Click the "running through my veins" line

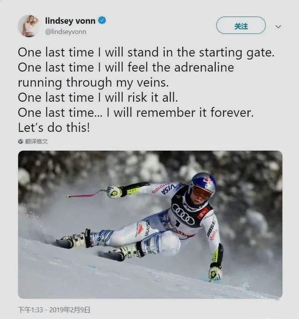click(93, 83)
